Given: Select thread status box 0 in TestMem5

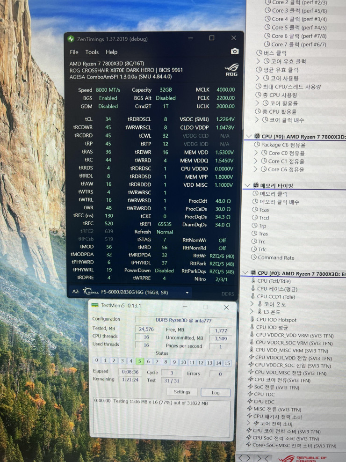Looking at the screenshot, I should [x=96, y=360].
